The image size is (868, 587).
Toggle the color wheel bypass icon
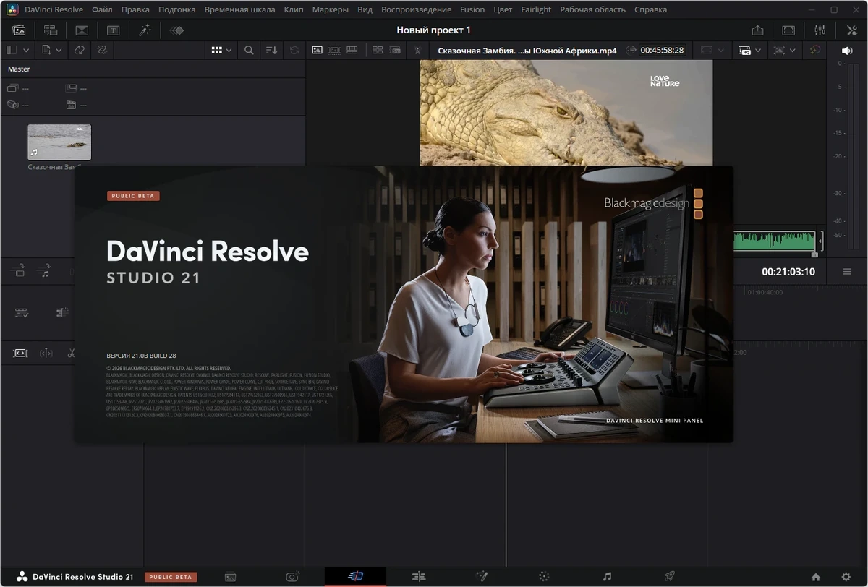tap(815, 51)
